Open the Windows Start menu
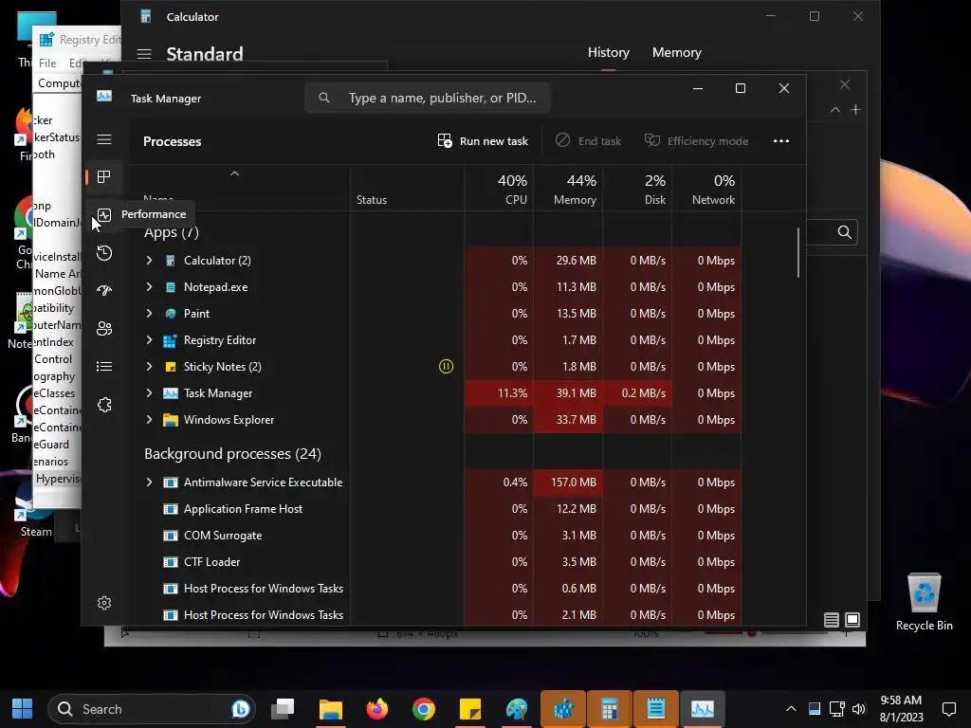The image size is (971, 728). (x=23, y=709)
